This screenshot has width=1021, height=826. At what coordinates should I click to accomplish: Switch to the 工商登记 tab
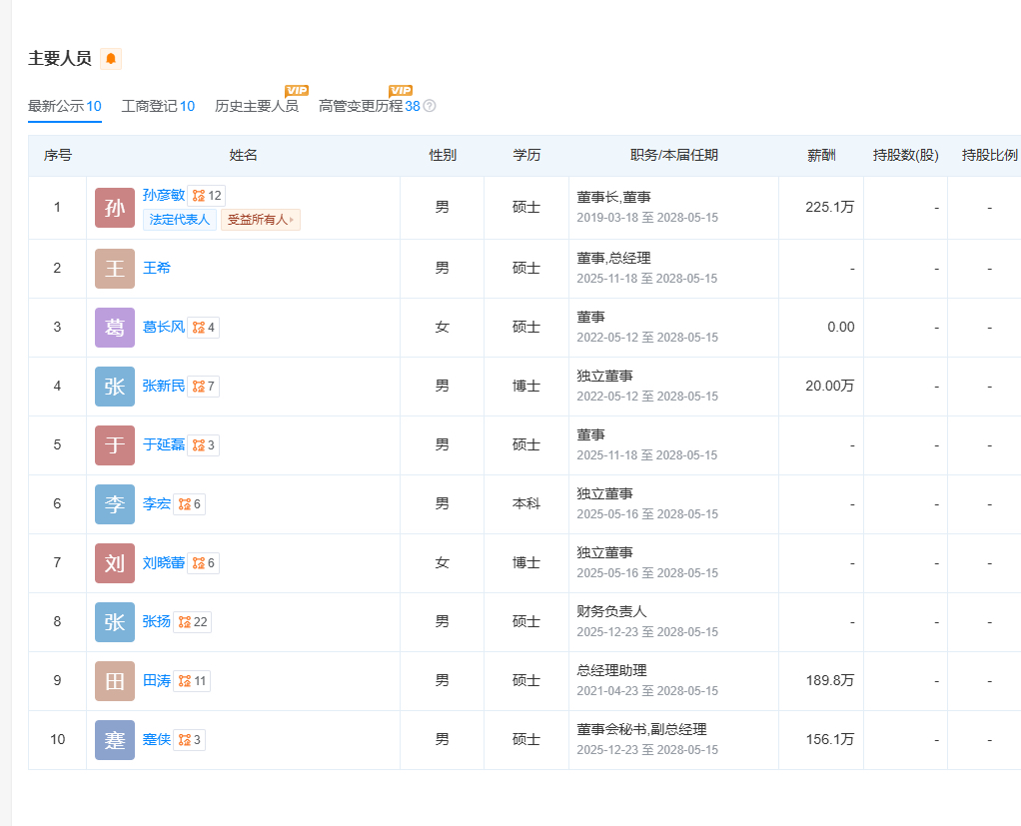click(x=158, y=106)
